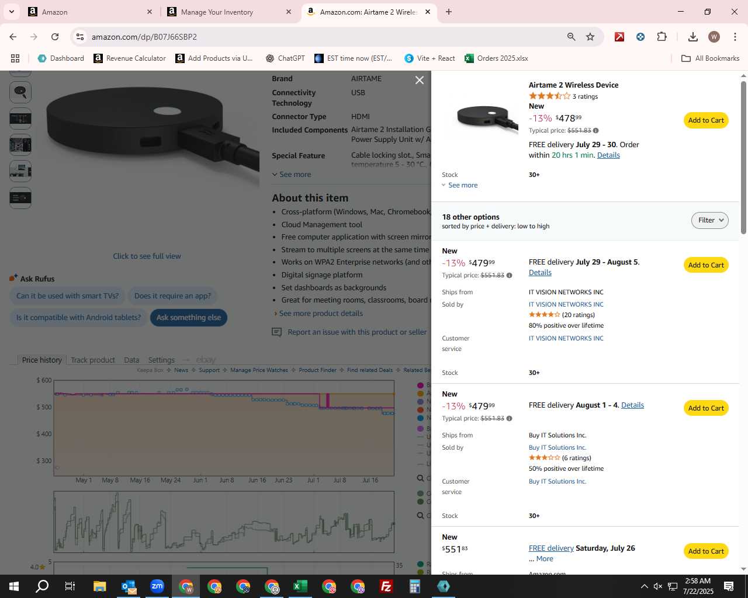Screen dimensions: 748x598
Task: Show Chrome downloads
Action: point(693,37)
